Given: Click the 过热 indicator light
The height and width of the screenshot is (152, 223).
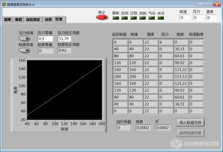Looking at the screenshot, I should (x=134, y=18).
